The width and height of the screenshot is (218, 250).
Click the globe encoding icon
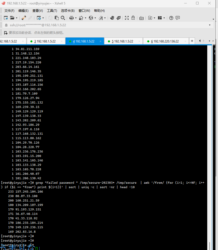[x=91, y=18]
